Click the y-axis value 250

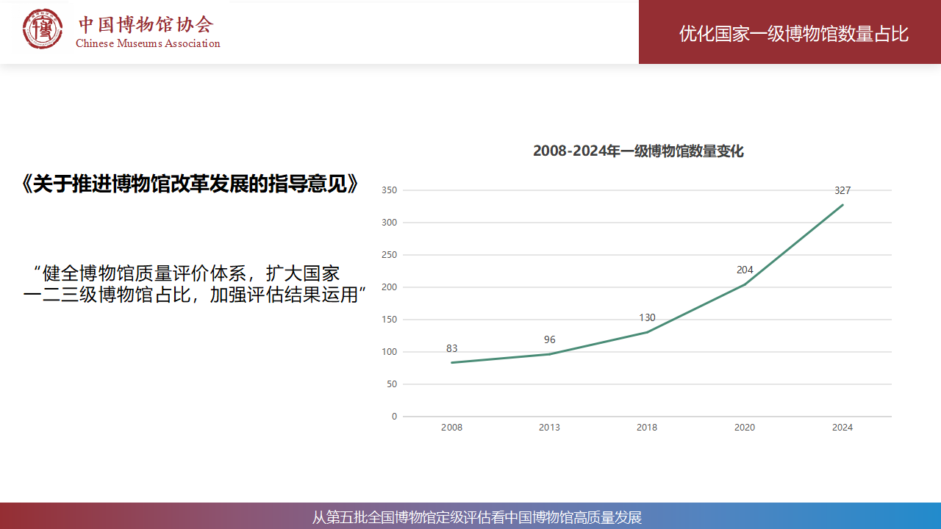click(x=390, y=255)
